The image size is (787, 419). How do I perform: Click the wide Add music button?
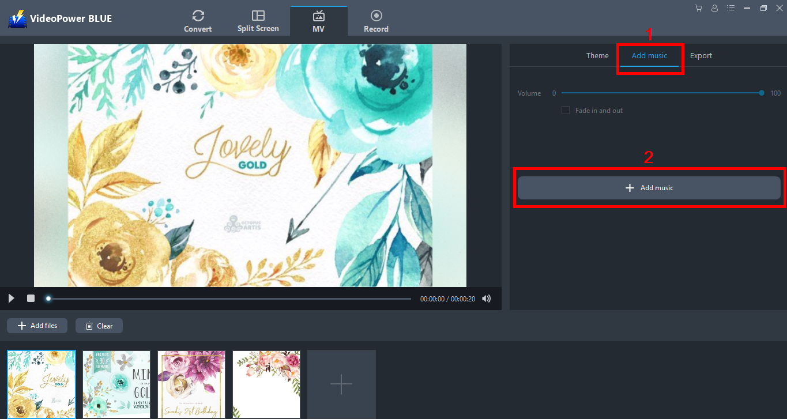click(x=649, y=188)
